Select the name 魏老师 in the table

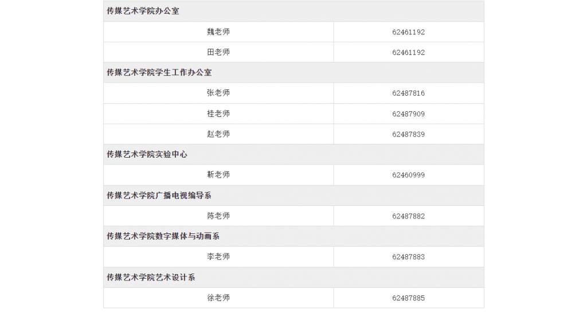[218, 32]
